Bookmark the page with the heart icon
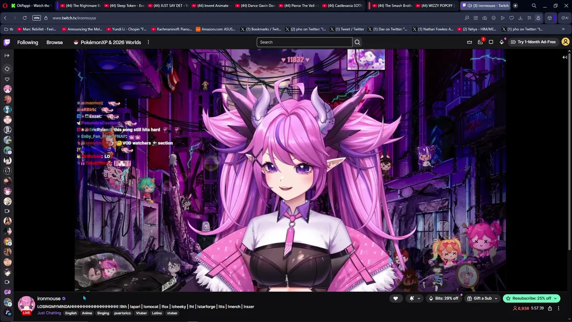This screenshot has height=322, width=572. [511, 18]
